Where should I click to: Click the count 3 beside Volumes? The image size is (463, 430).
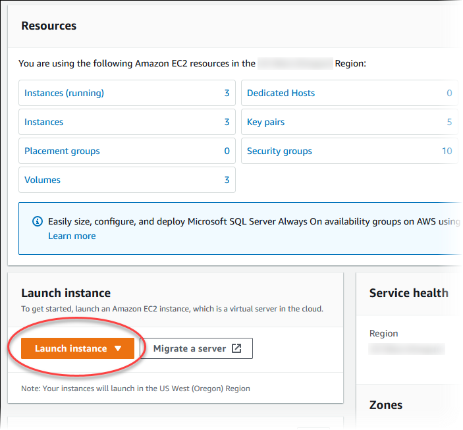pos(227,180)
